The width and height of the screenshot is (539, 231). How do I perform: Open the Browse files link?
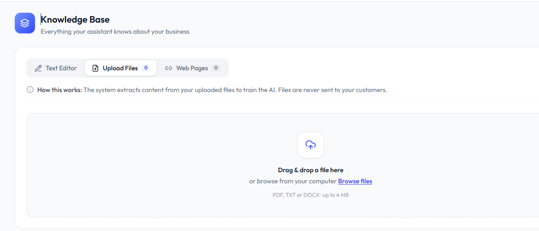pyautogui.click(x=355, y=181)
